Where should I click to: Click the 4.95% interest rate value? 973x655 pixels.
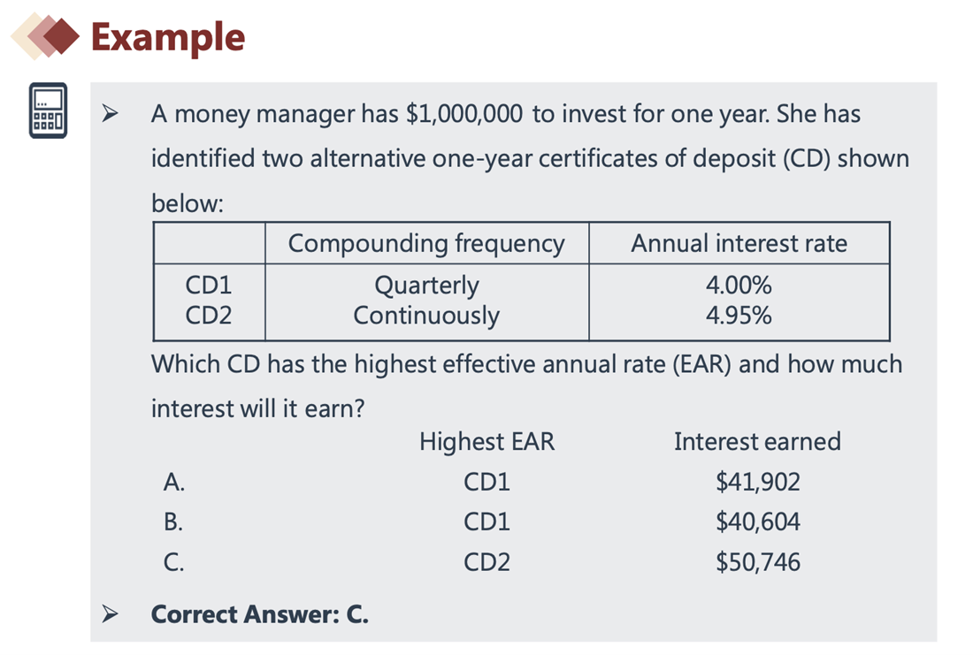739,316
